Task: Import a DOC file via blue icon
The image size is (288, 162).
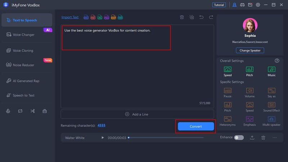Action: 86,17
